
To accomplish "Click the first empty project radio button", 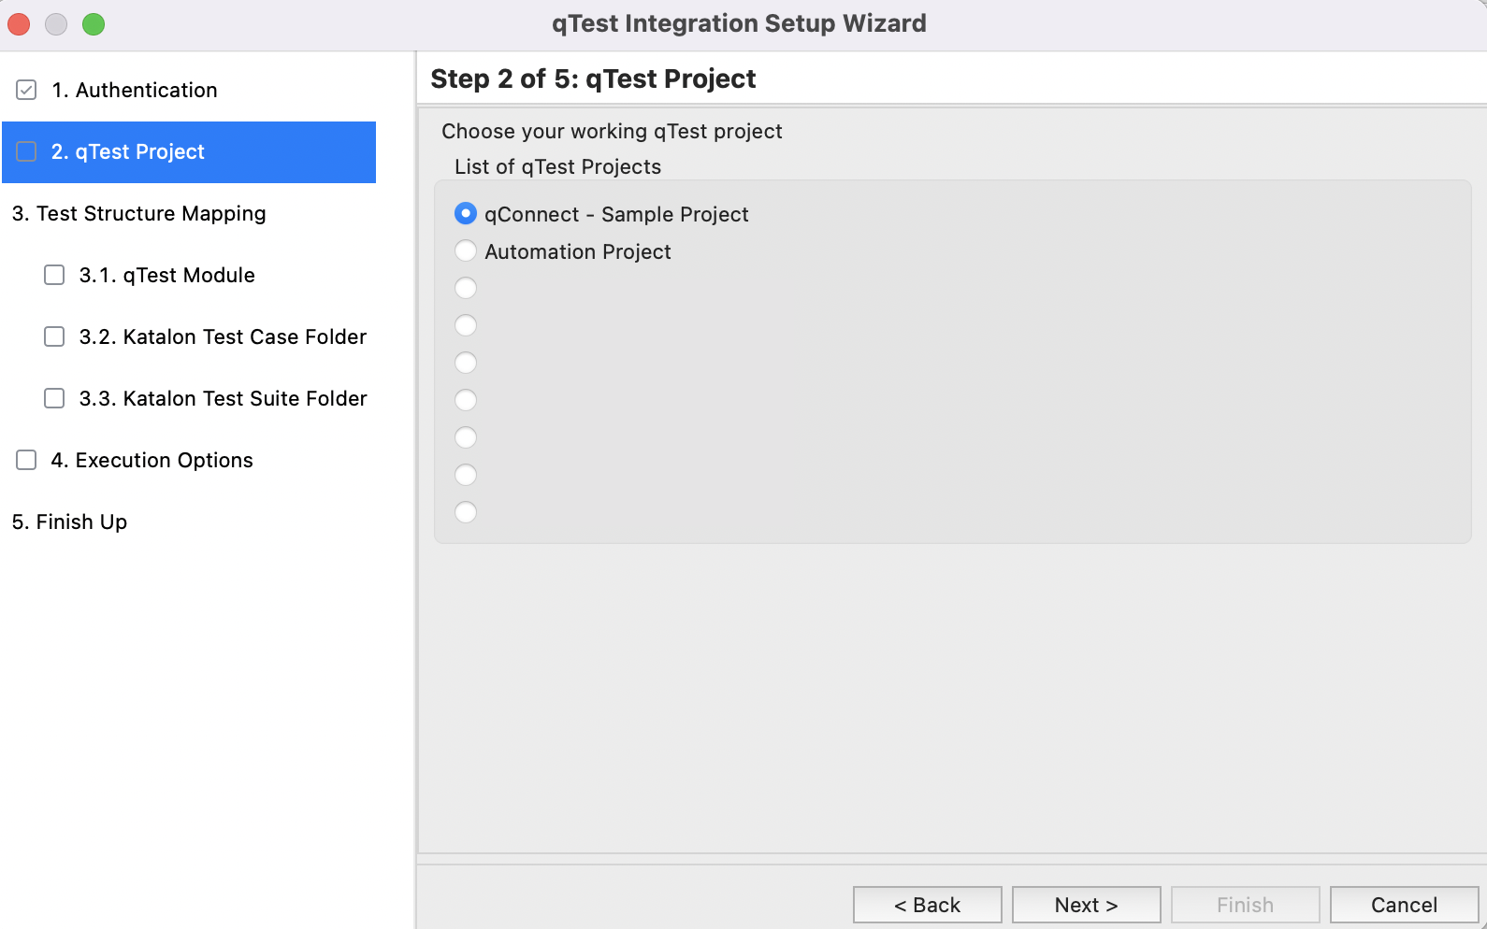I will coord(466,288).
